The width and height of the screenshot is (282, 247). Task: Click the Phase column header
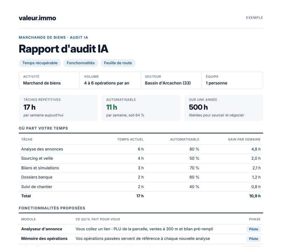pos(255,219)
